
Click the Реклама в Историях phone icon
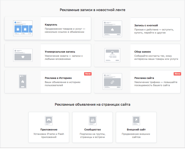(23, 82)
